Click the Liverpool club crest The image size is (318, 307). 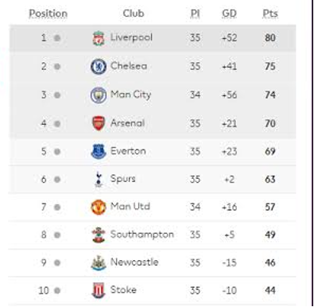click(99, 38)
